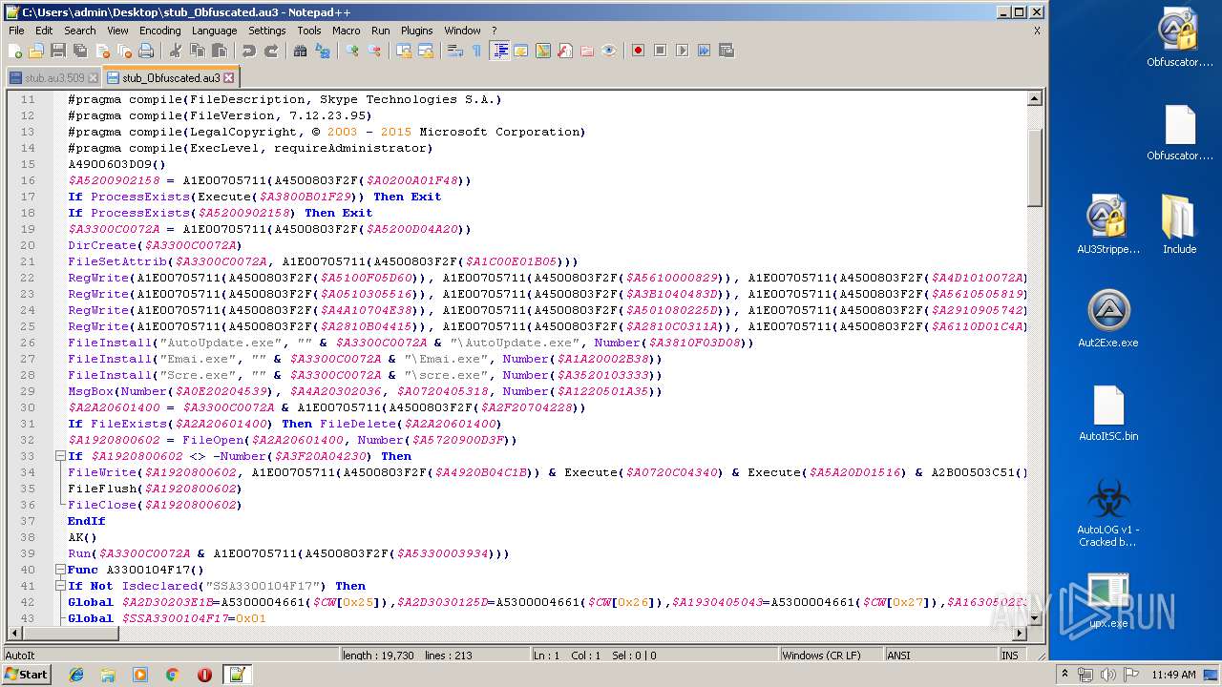Image resolution: width=1222 pixels, height=687 pixels.
Task: Click the Cut scissors icon
Action: tap(175, 51)
